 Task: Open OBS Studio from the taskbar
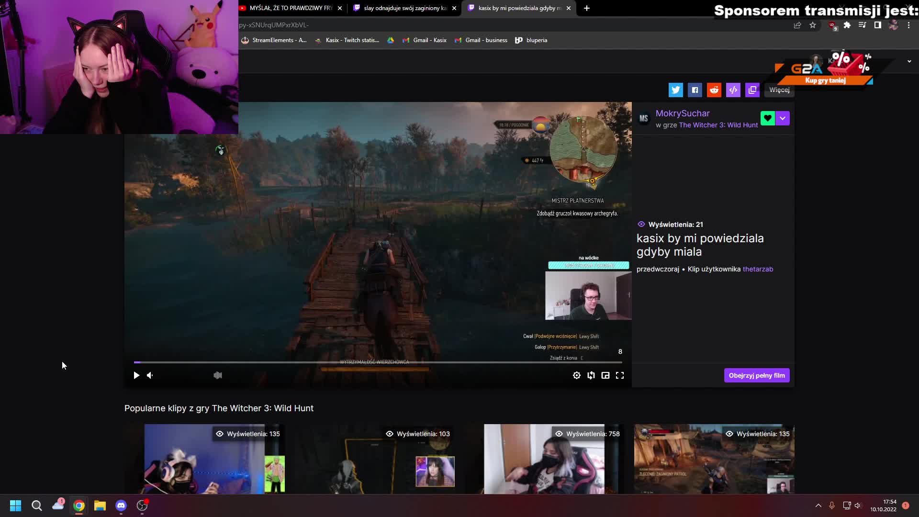click(x=142, y=506)
